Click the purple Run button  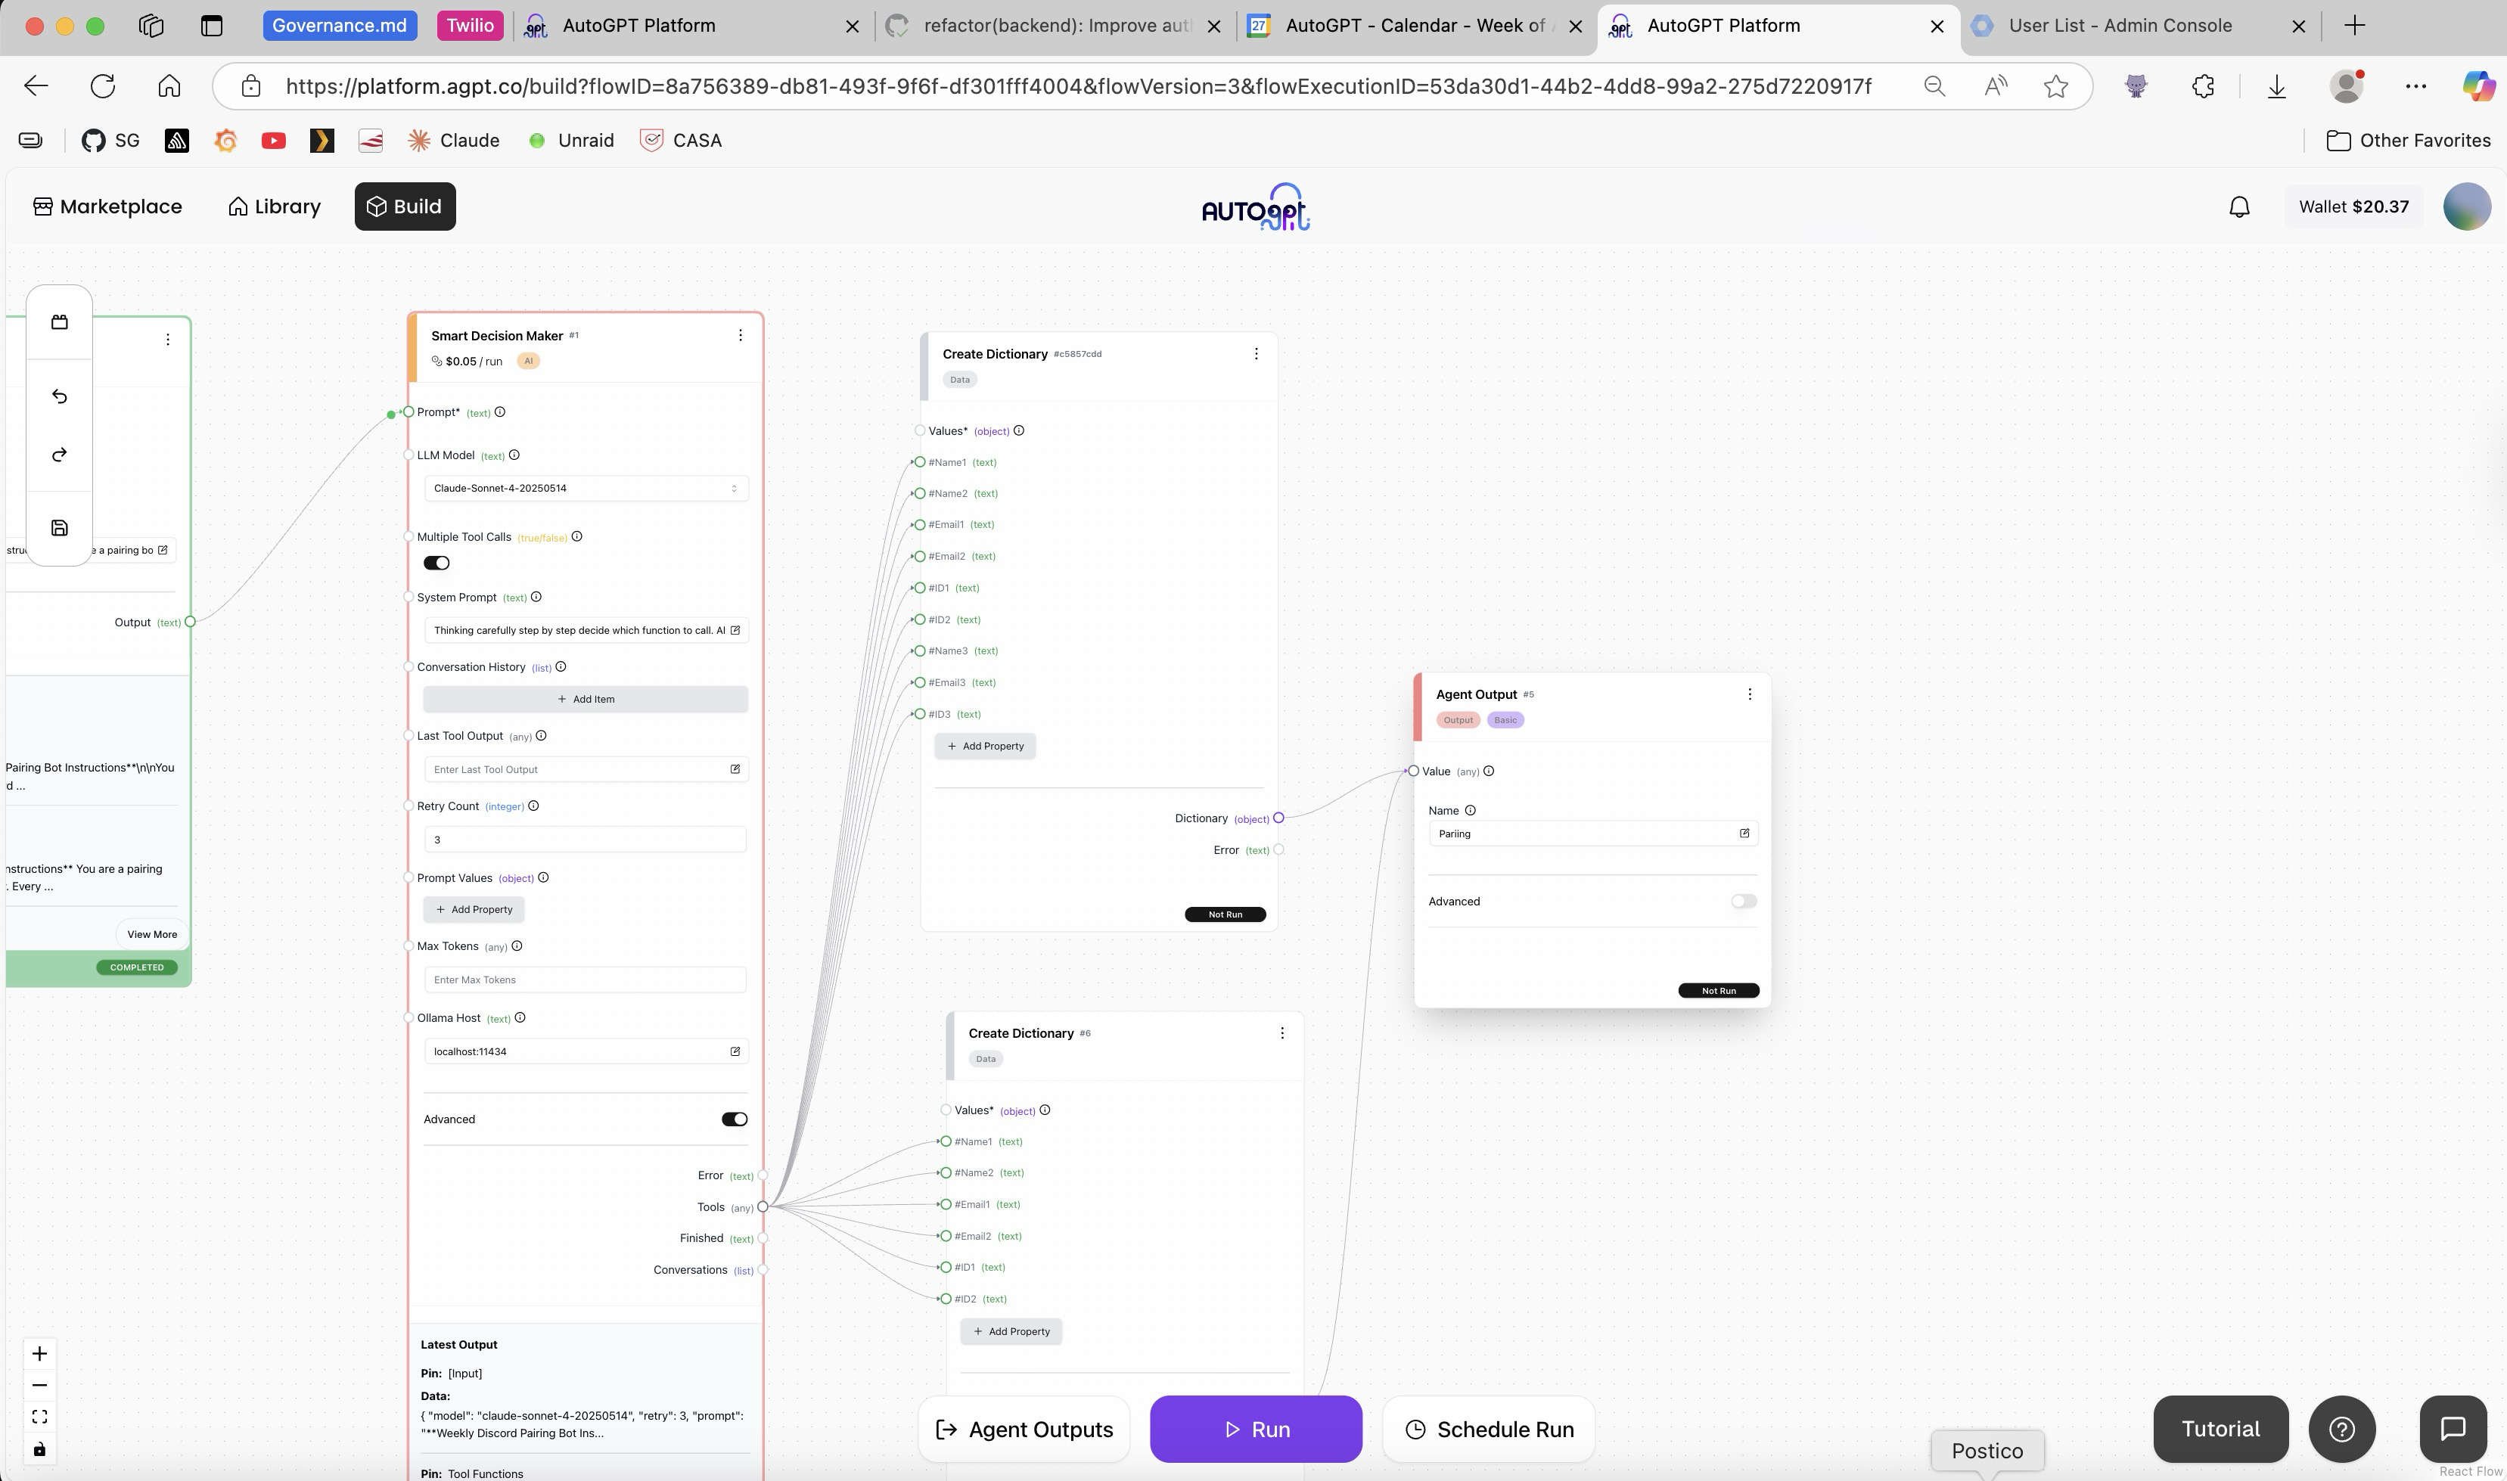pos(1256,1429)
